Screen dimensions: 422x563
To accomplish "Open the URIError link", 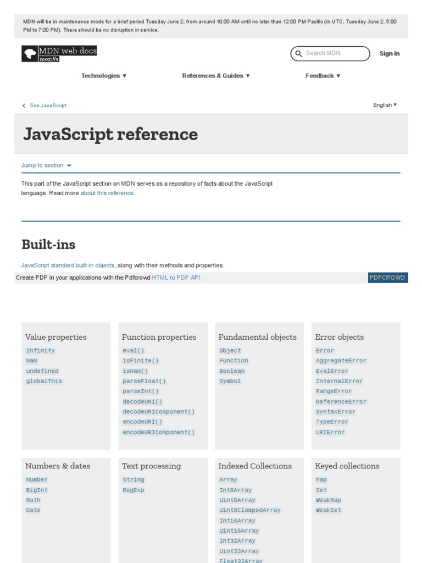I will 330,432.
